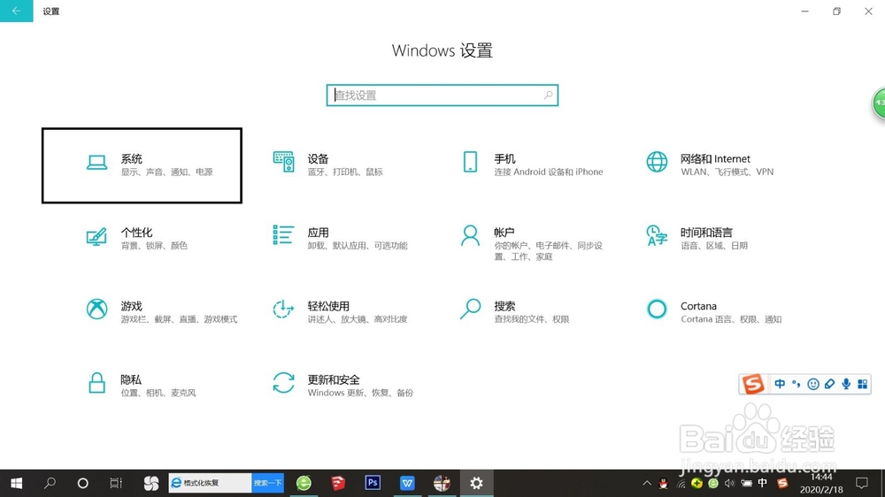The width and height of the screenshot is (885, 497).
Task: Click the Sogou S icon in the system tray
Action: click(x=782, y=483)
